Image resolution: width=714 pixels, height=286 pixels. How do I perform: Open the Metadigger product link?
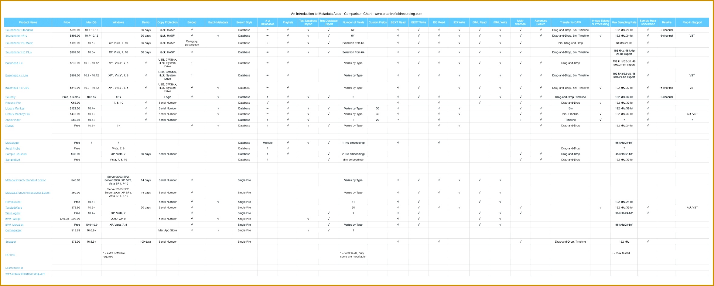pyautogui.click(x=12, y=143)
